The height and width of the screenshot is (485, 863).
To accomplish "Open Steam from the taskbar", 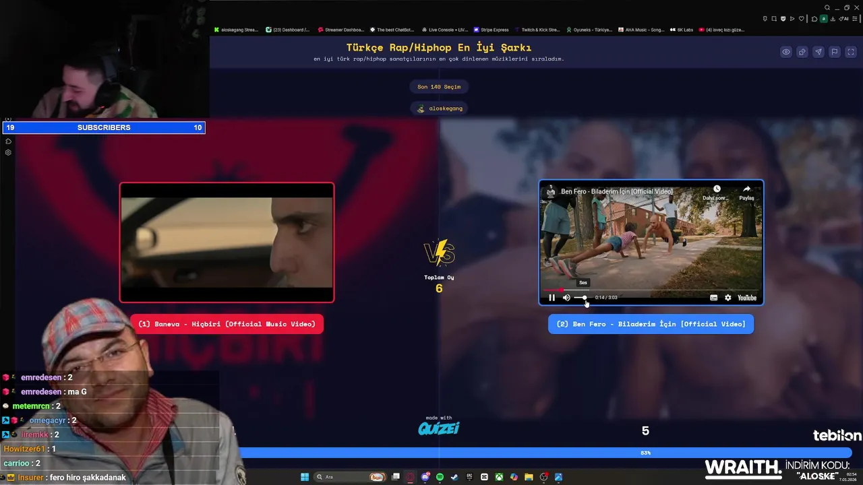I will pos(454,477).
